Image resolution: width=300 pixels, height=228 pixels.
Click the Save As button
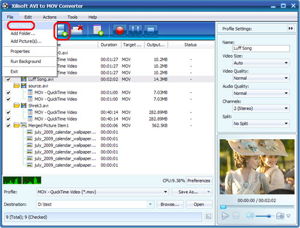pos(188,192)
